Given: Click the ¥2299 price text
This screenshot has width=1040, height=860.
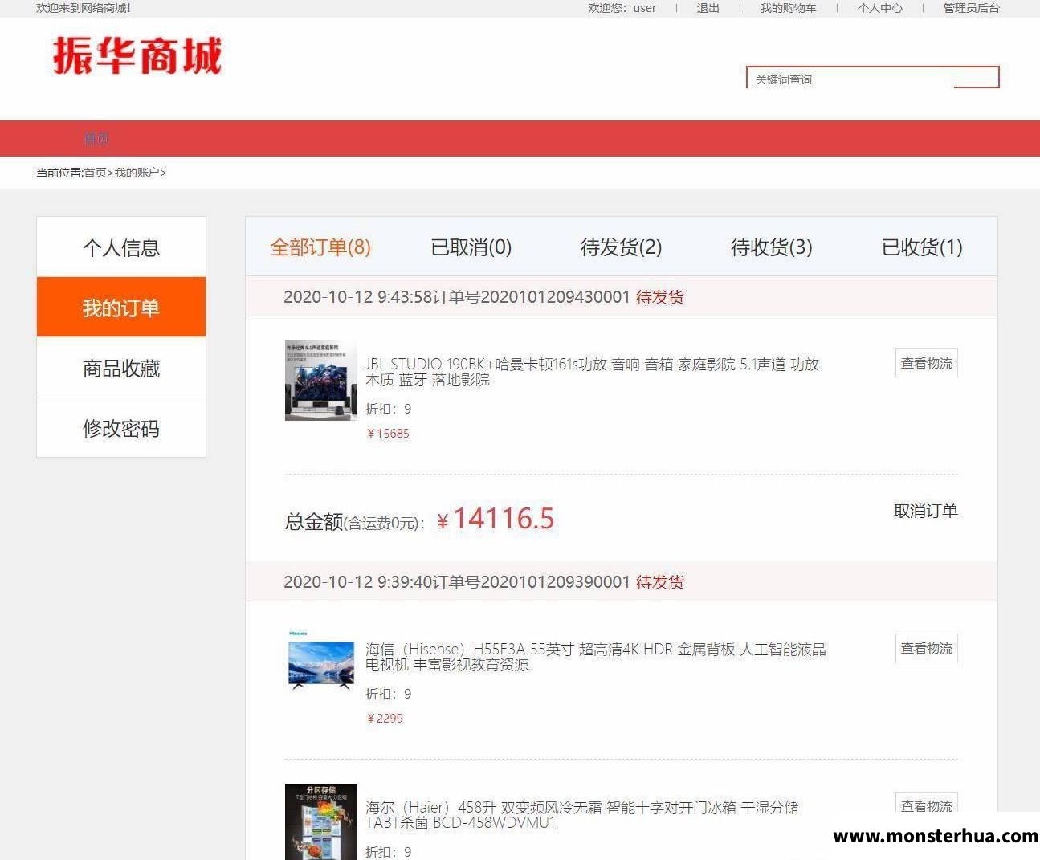Looking at the screenshot, I should [385, 719].
